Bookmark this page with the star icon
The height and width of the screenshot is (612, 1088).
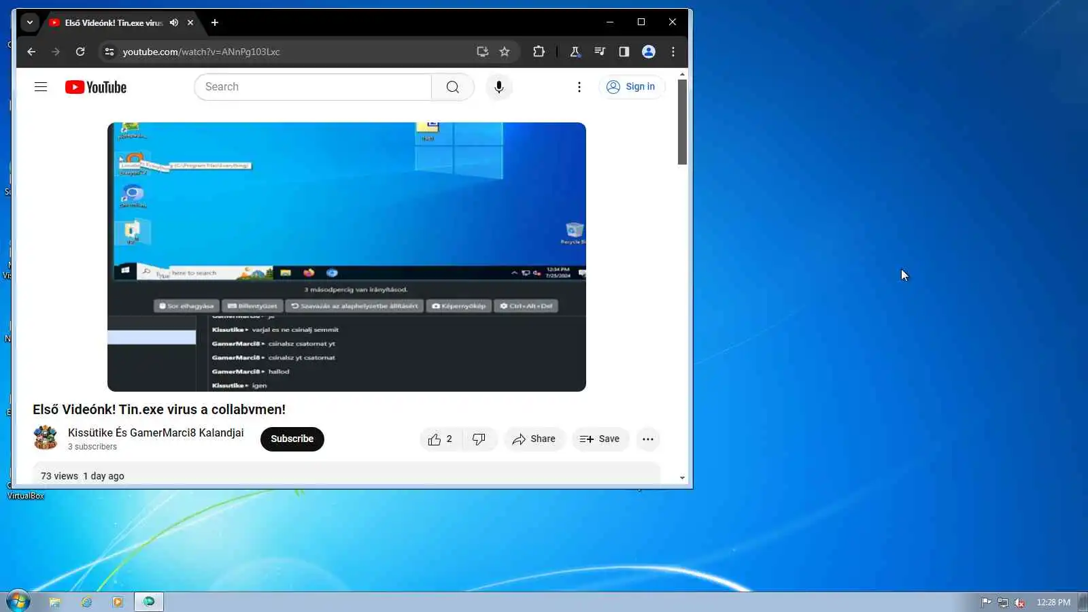505,52
